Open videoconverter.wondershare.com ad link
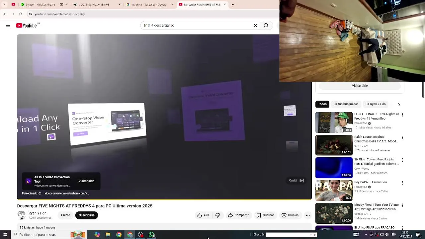The width and height of the screenshot is (425, 239). coord(67,193)
